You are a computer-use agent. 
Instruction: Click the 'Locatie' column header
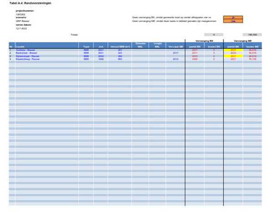20,47
